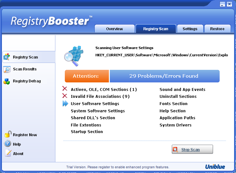
Task: Click "File Extentions" category
Action: click(86, 125)
